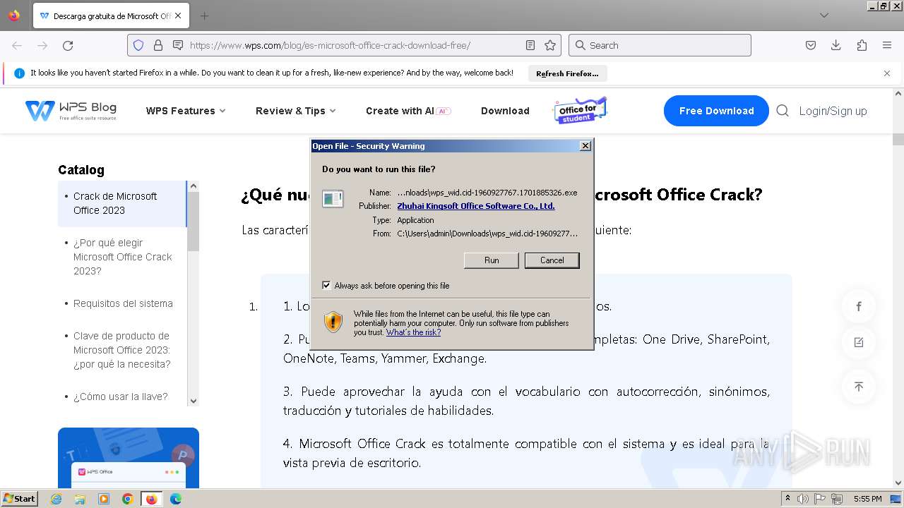Viewport: 904px width, 508px height.
Task: Open Chrome from the taskbar
Action: [x=128, y=499]
